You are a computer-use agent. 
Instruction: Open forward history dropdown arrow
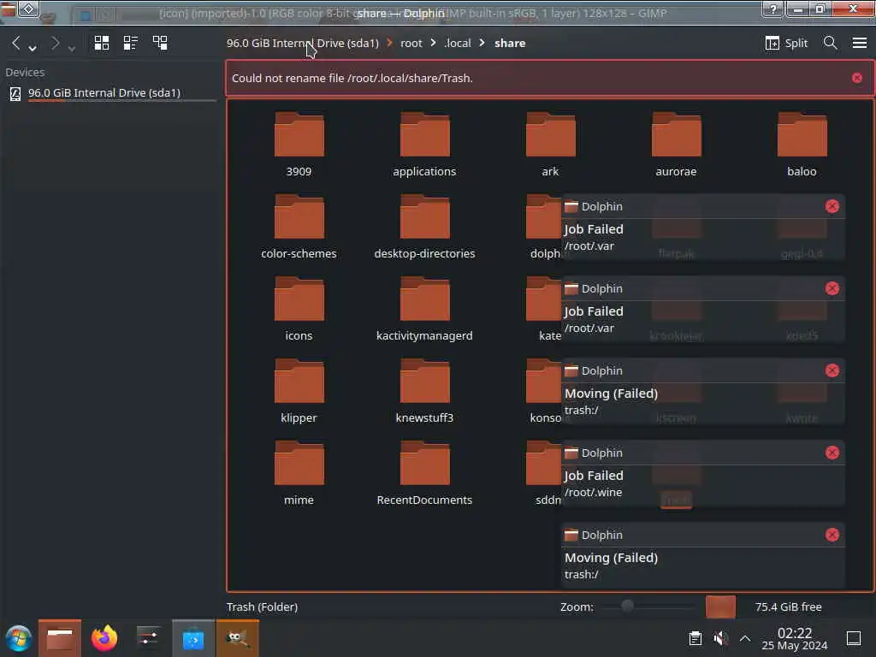[x=72, y=49]
